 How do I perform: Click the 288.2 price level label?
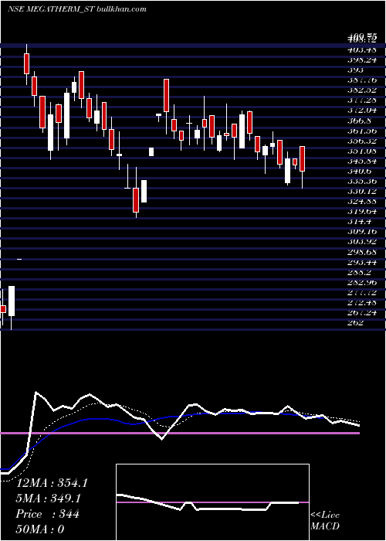(359, 273)
